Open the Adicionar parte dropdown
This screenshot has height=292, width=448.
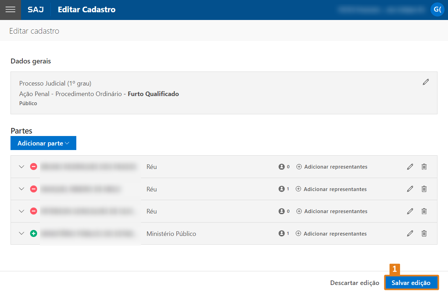tap(43, 143)
